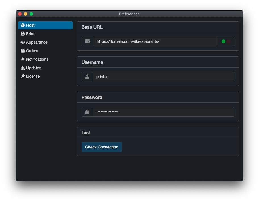Viewport: 259px width, 202px height.
Task: Click the download icon beside Updates
Action: click(x=23, y=68)
